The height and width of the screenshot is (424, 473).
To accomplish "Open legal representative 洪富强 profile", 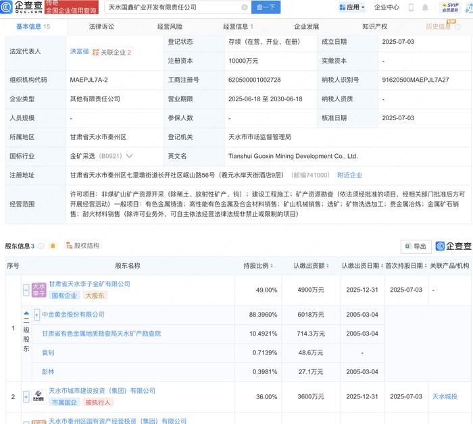I will coord(79,51).
